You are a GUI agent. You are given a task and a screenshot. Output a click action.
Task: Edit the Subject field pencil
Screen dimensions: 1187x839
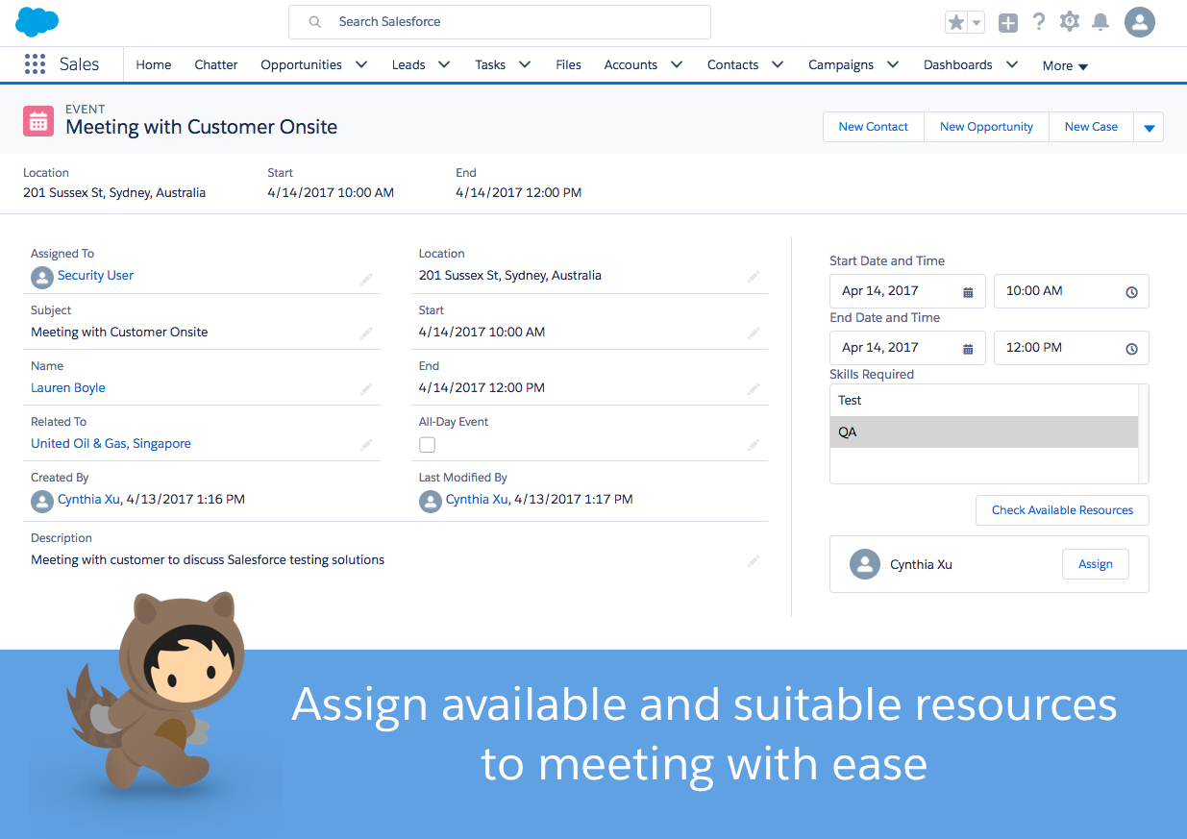[366, 333]
